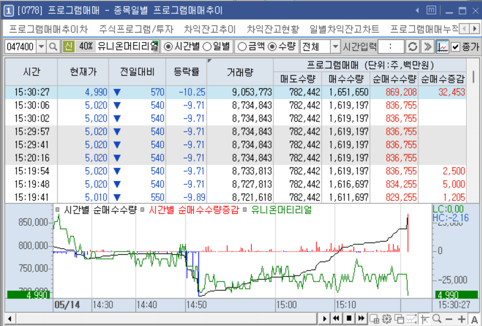Click the double-chevron expand icon beside refresh
The width and height of the screenshot is (482, 326).
point(428,45)
